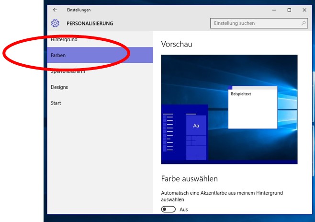Click the magnifier icon in search box
This screenshot has height=222, width=315.
tap(304, 23)
